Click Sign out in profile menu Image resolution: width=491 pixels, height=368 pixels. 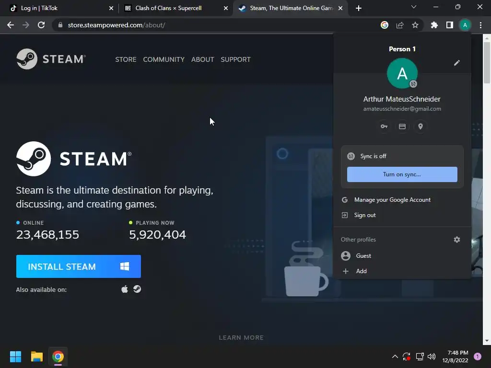(x=402, y=215)
